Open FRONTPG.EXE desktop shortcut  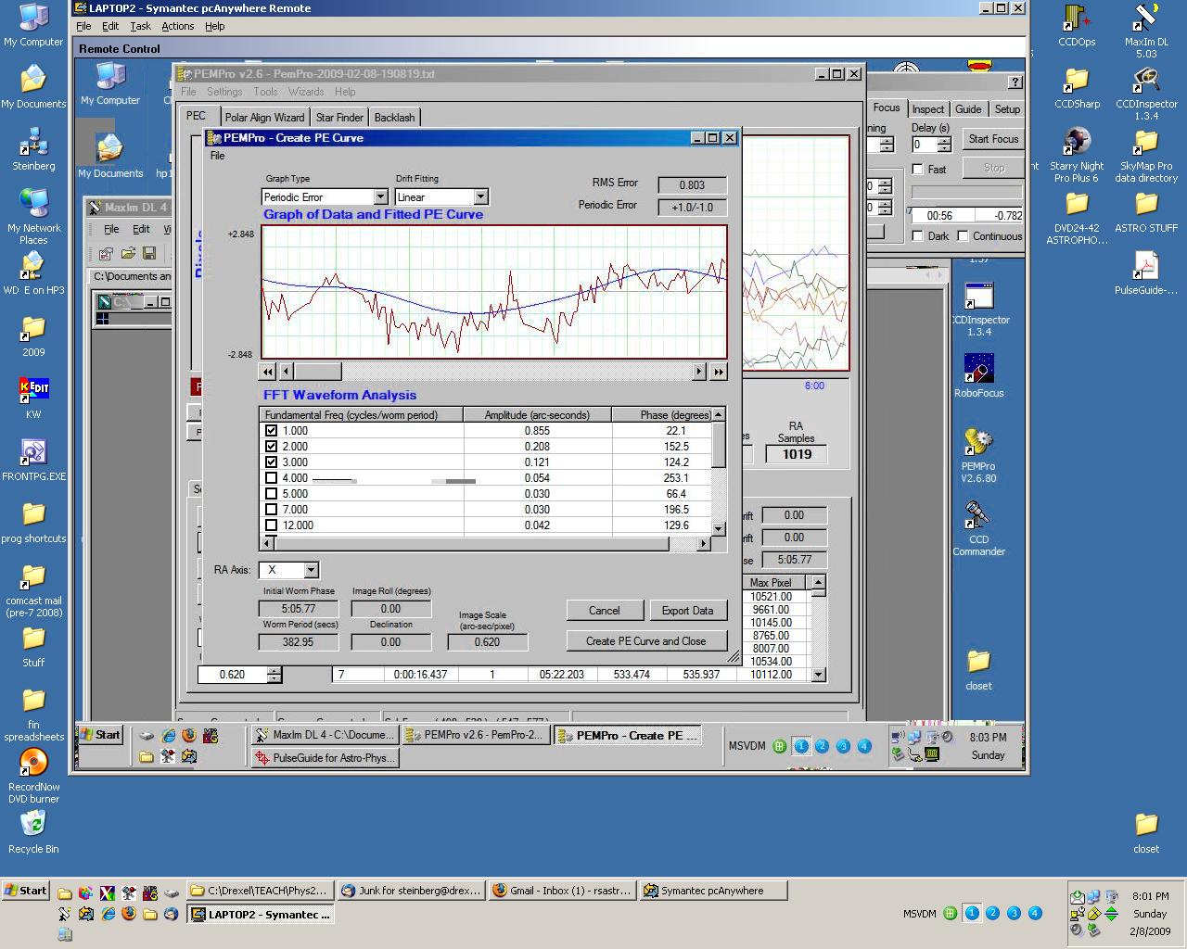pos(33,460)
